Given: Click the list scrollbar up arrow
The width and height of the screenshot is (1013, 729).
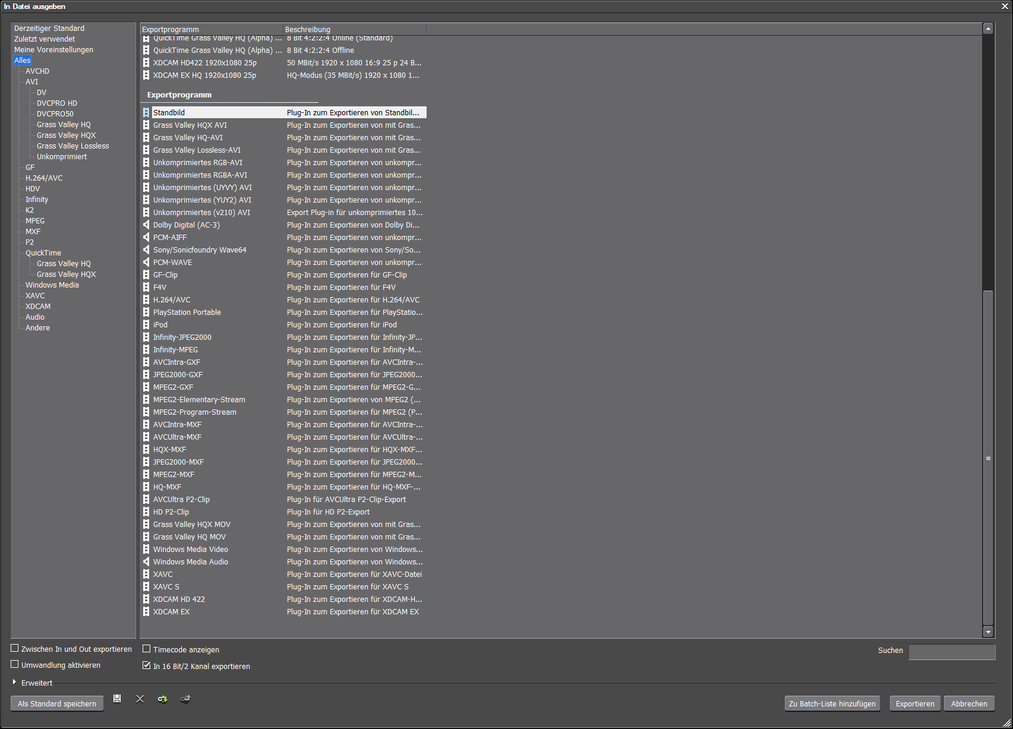Looking at the screenshot, I should (988, 29).
